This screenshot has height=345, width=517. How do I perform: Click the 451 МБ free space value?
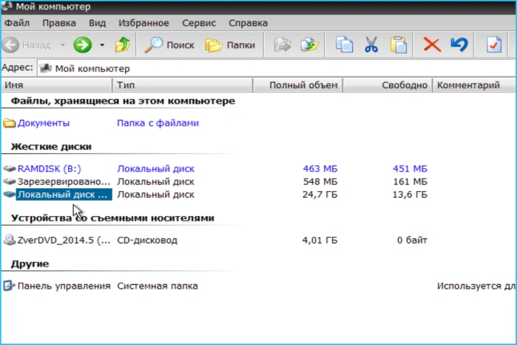click(x=410, y=169)
